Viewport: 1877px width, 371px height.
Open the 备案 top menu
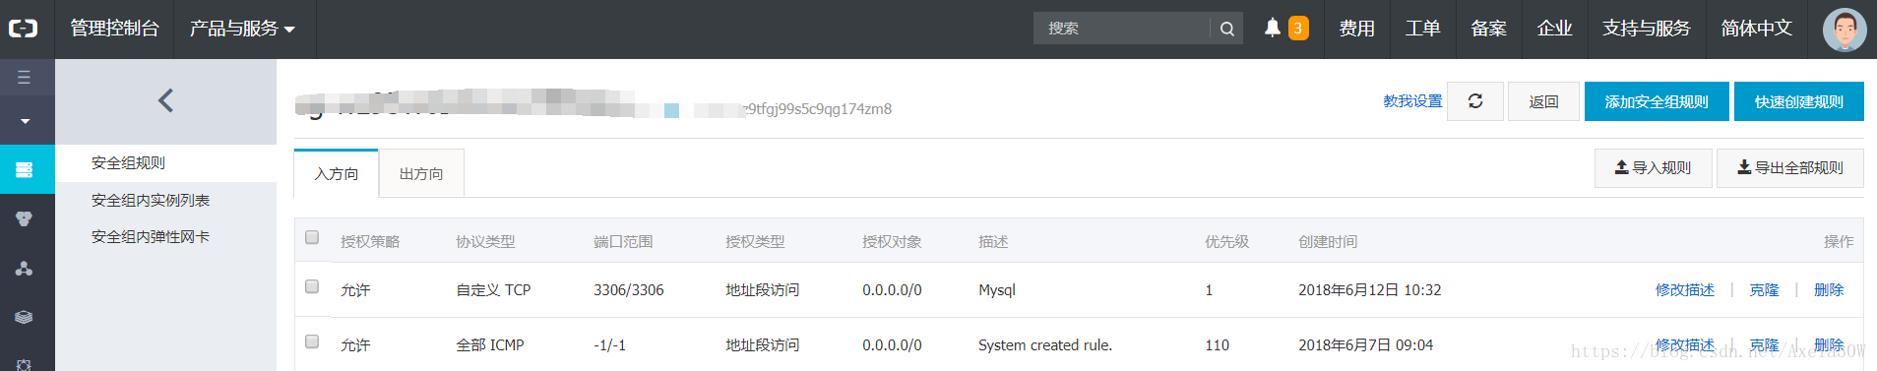1488,29
